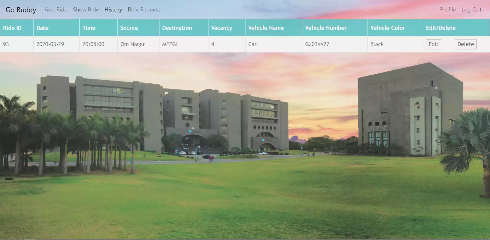Open the Add Ride page

[56, 10]
